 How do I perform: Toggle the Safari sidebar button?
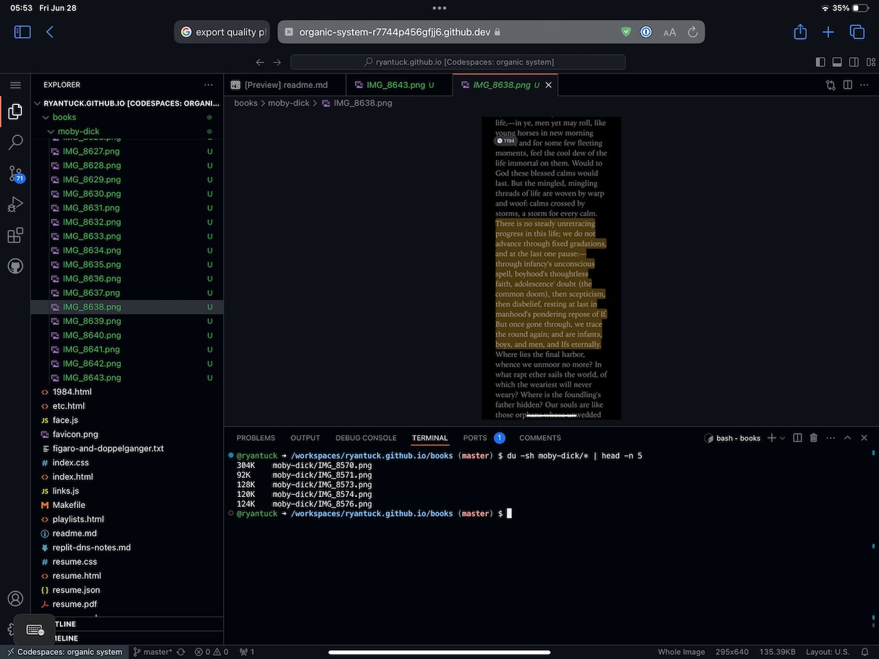point(23,32)
